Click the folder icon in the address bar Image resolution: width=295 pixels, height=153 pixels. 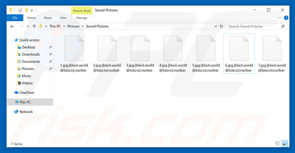41,27
